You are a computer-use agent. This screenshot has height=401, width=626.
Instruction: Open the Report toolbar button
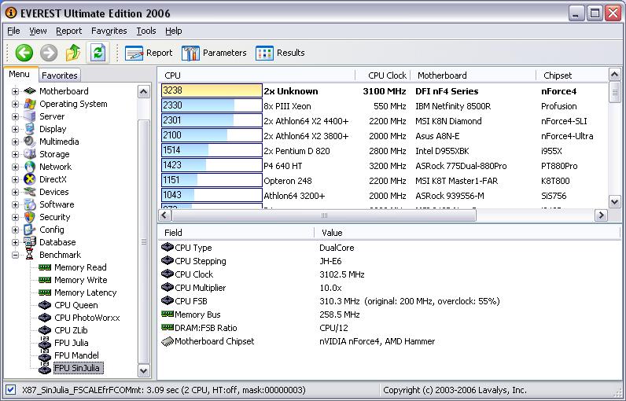click(149, 53)
